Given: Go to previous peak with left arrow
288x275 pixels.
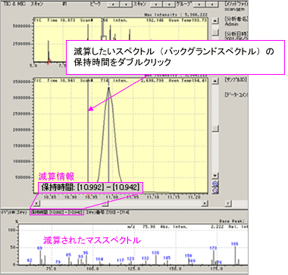Looking at the screenshot, I should pos(112,5).
